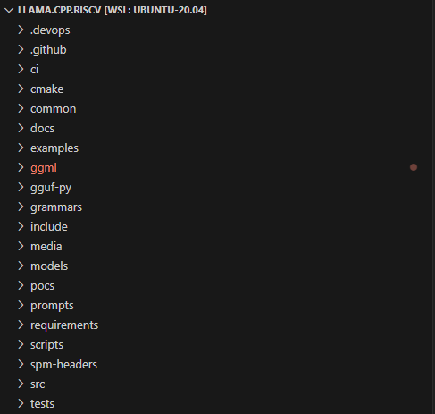Expand the media folder arrow
435x414 pixels.
[21, 246]
